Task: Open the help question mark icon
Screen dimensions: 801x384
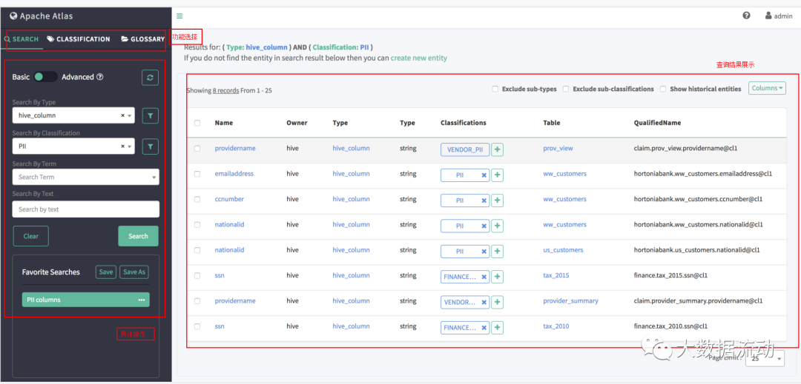Action: click(746, 16)
